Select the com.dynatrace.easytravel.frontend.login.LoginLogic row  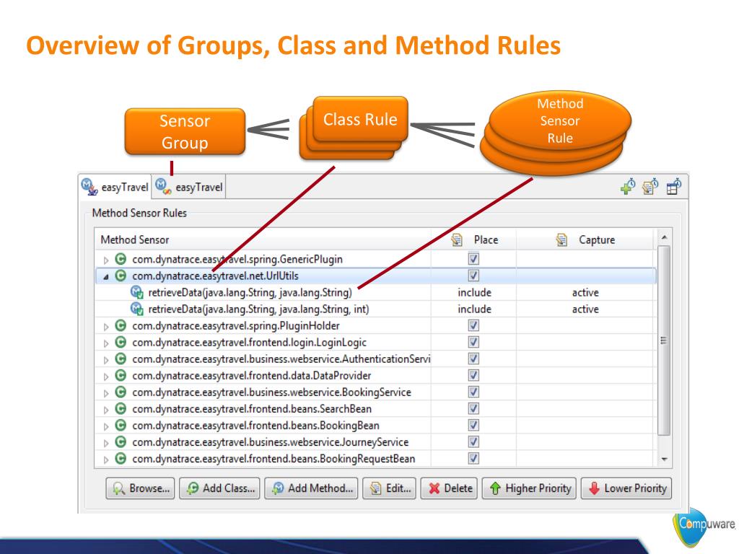click(x=375, y=342)
